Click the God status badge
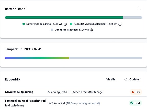 [x=135, y=103]
